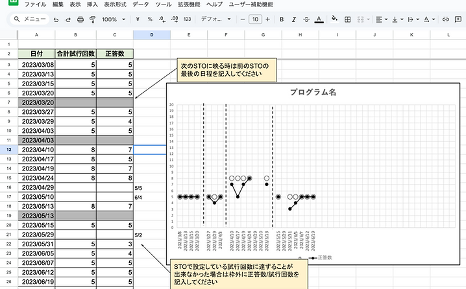Click the undo arrow icon
466x289 pixels.
56,19
